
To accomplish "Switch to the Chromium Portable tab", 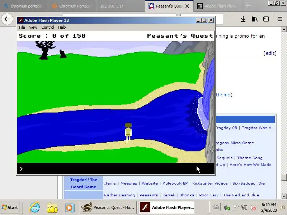I will [x=72, y=6].
